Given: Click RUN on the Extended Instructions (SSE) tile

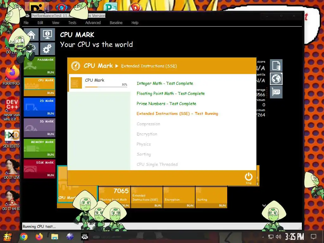Looking at the screenshot, I should pyautogui.click(x=158, y=205).
